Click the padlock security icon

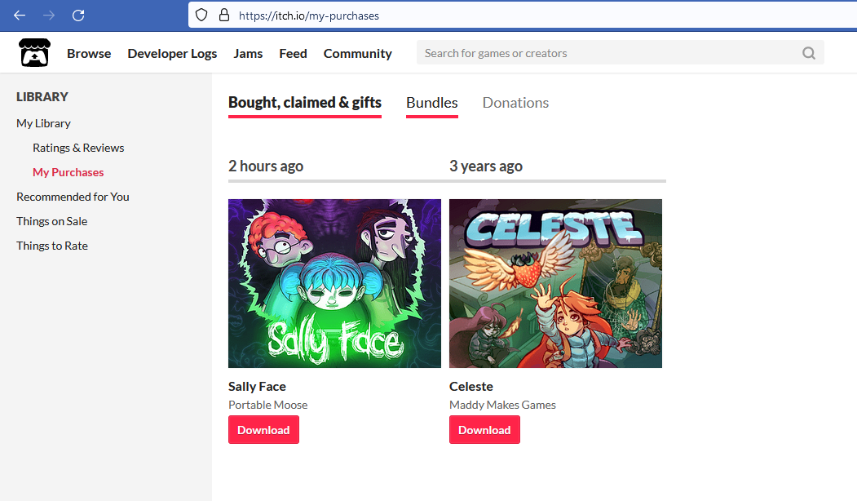click(223, 15)
